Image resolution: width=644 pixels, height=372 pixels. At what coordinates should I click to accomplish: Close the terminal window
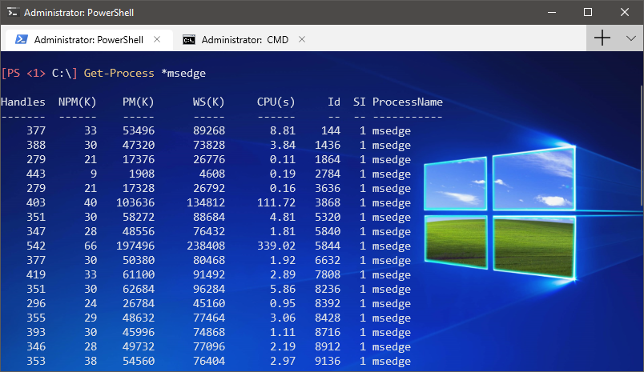click(x=624, y=12)
